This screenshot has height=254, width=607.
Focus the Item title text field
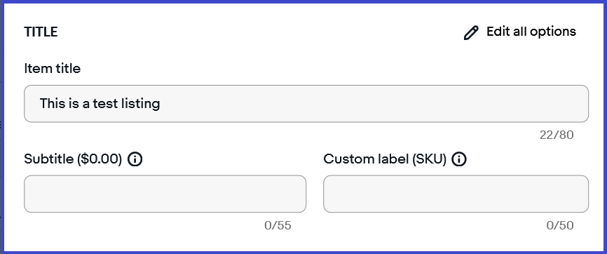pos(306,104)
